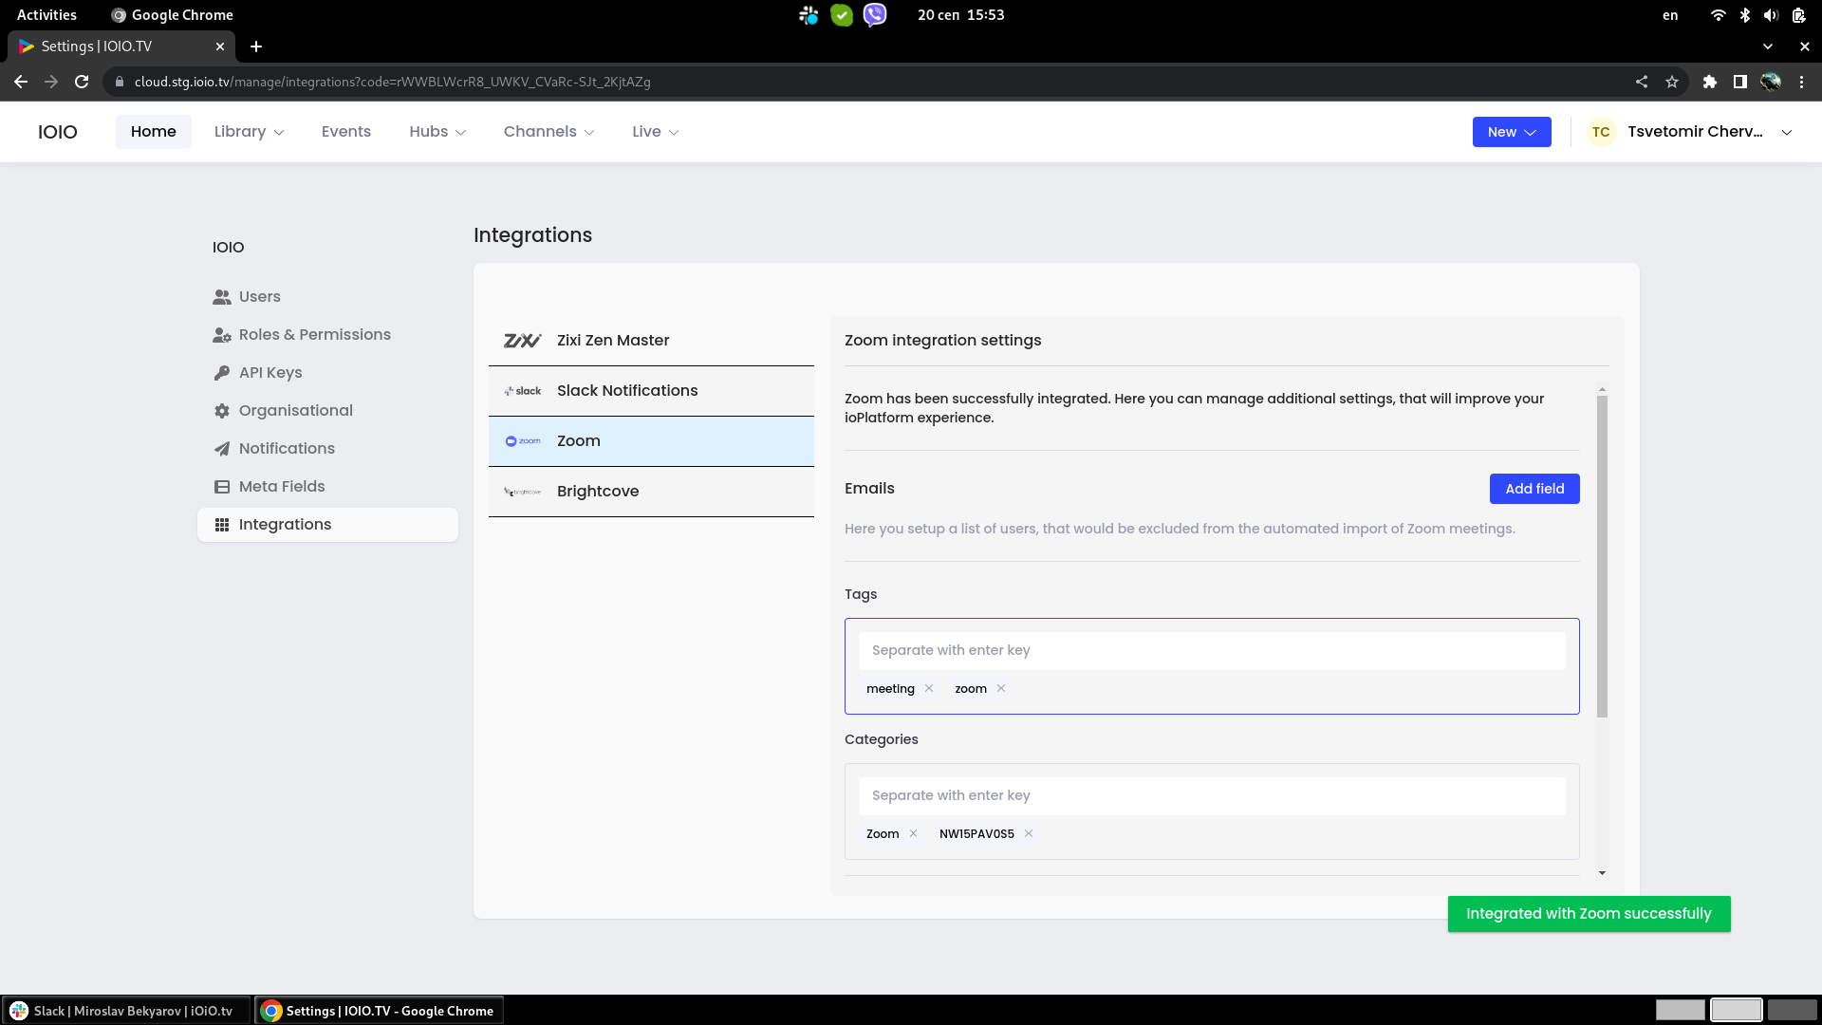The width and height of the screenshot is (1822, 1025).
Task: Open Chrome extensions puzzle icon
Action: pos(1710,82)
